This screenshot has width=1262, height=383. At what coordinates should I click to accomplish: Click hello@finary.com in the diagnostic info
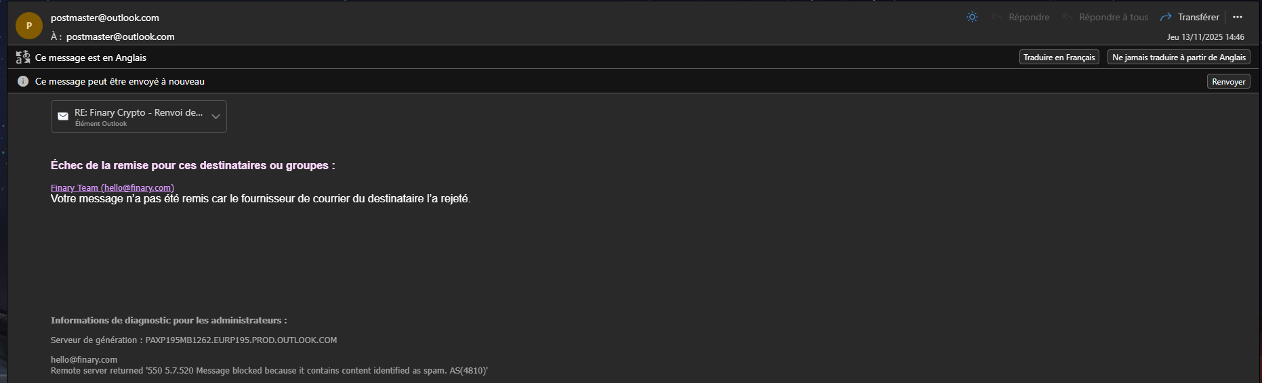[x=84, y=360]
